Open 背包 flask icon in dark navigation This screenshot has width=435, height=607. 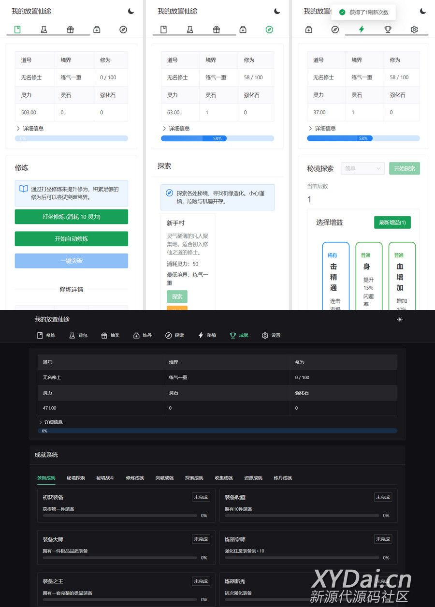78,335
